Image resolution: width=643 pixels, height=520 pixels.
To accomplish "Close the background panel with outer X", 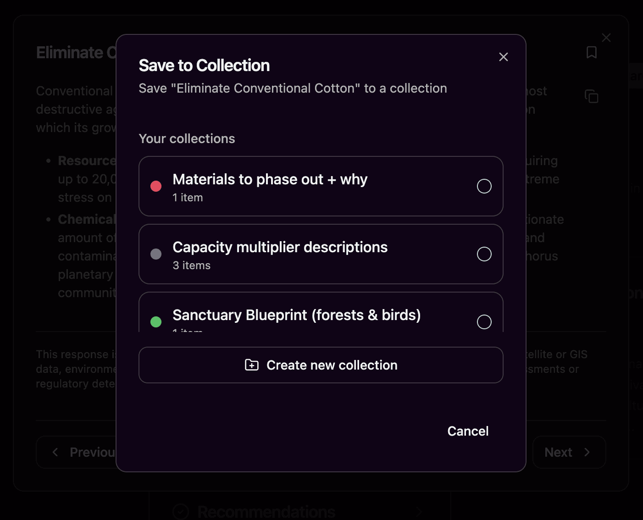I will 606,38.
